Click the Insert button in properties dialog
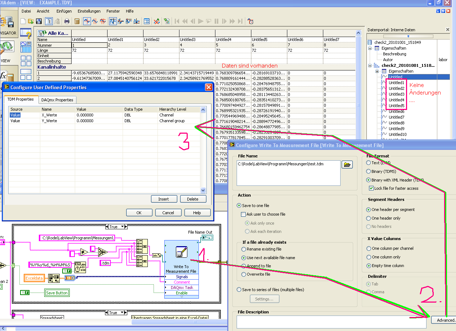 (x=163, y=199)
